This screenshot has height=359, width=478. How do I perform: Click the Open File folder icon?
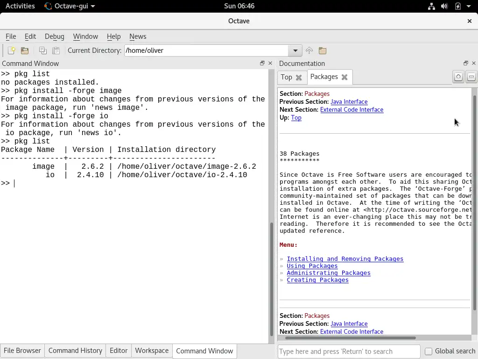tap(25, 50)
